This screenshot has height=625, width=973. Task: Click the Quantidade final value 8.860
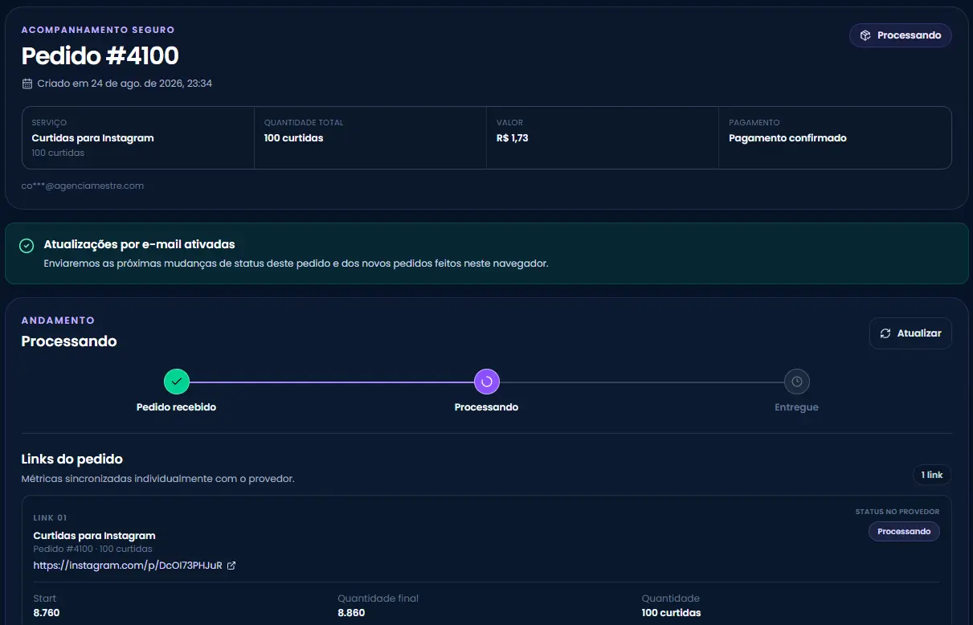[x=351, y=613]
